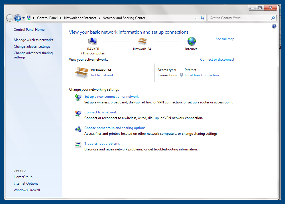Click the 'Set up a new connection' icon
Screen dimensions: 285x204
pos(78,98)
